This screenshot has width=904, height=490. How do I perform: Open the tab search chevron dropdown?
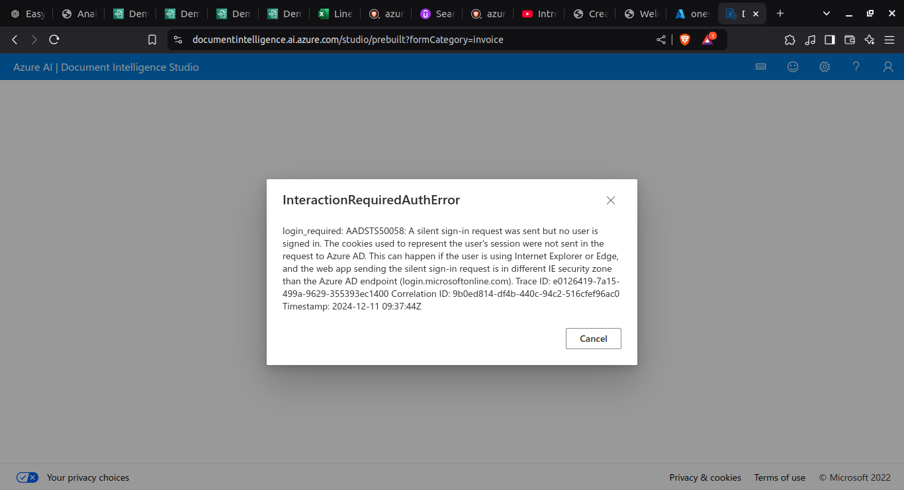825,13
